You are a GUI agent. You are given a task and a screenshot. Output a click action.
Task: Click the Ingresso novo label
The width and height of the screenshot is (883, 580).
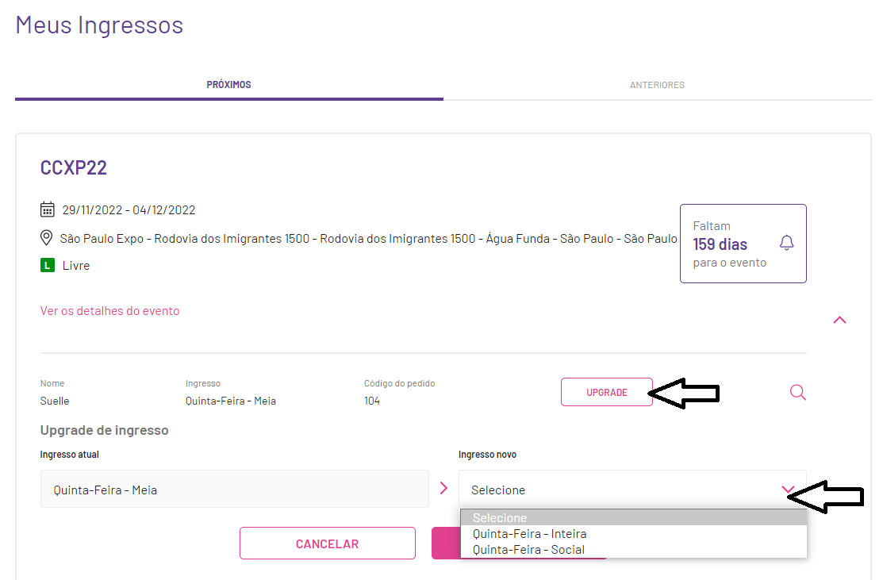point(487,455)
